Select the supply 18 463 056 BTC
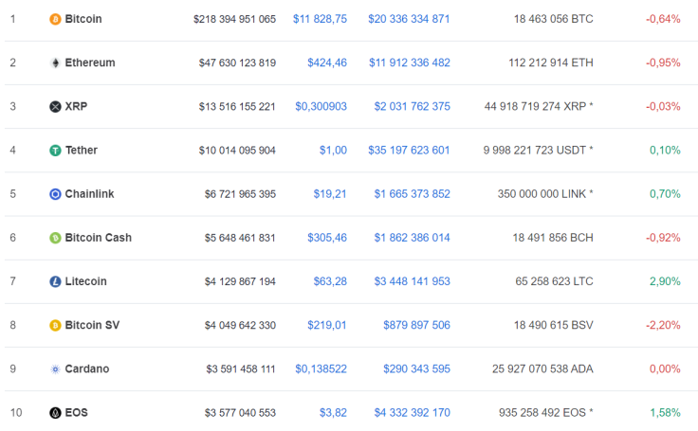Image resolution: width=698 pixels, height=431 pixels. 553,19
